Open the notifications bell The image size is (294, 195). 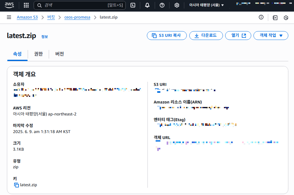point(147,5)
